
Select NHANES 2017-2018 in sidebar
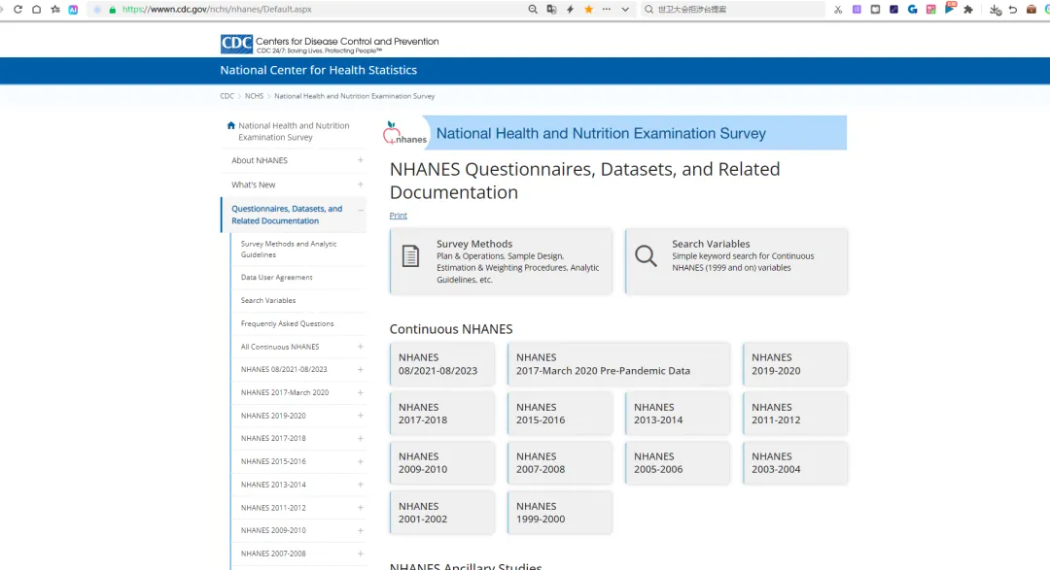tap(273, 438)
